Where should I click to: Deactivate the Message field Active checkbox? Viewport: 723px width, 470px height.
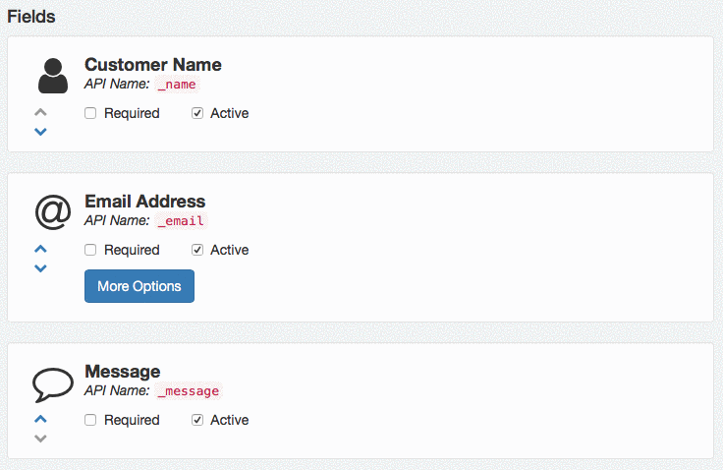[197, 420]
